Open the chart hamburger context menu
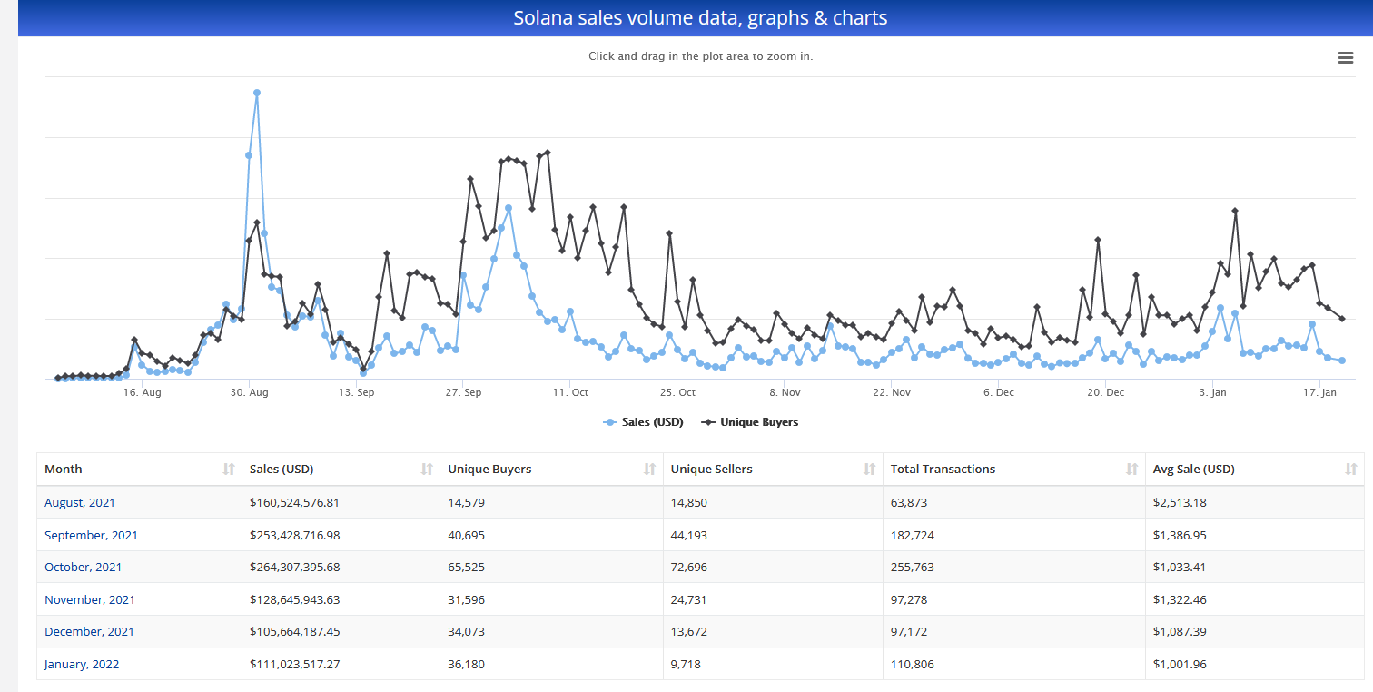1373x692 pixels. (1345, 58)
